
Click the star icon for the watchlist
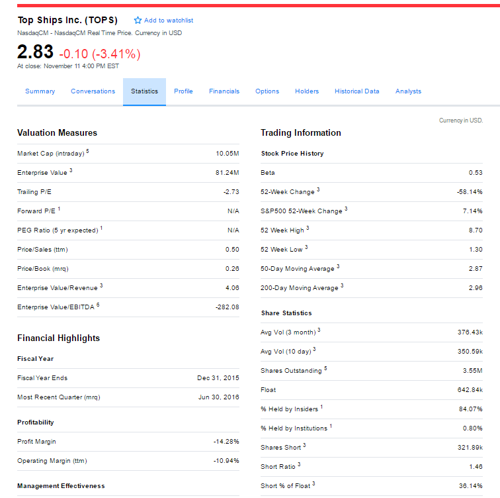(138, 21)
